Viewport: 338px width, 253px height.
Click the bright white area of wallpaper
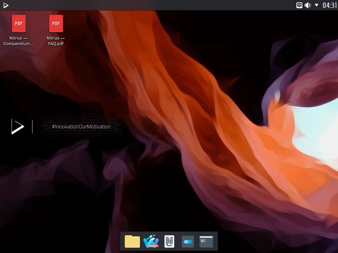317,128
